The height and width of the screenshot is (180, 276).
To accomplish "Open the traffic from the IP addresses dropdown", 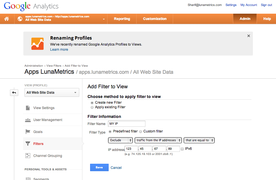I will tap(158, 140).
